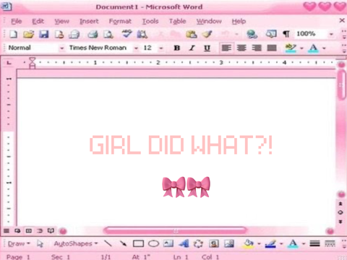Apply line color in drawing toolbar
This screenshot has width=347, height=260.
click(270, 243)
